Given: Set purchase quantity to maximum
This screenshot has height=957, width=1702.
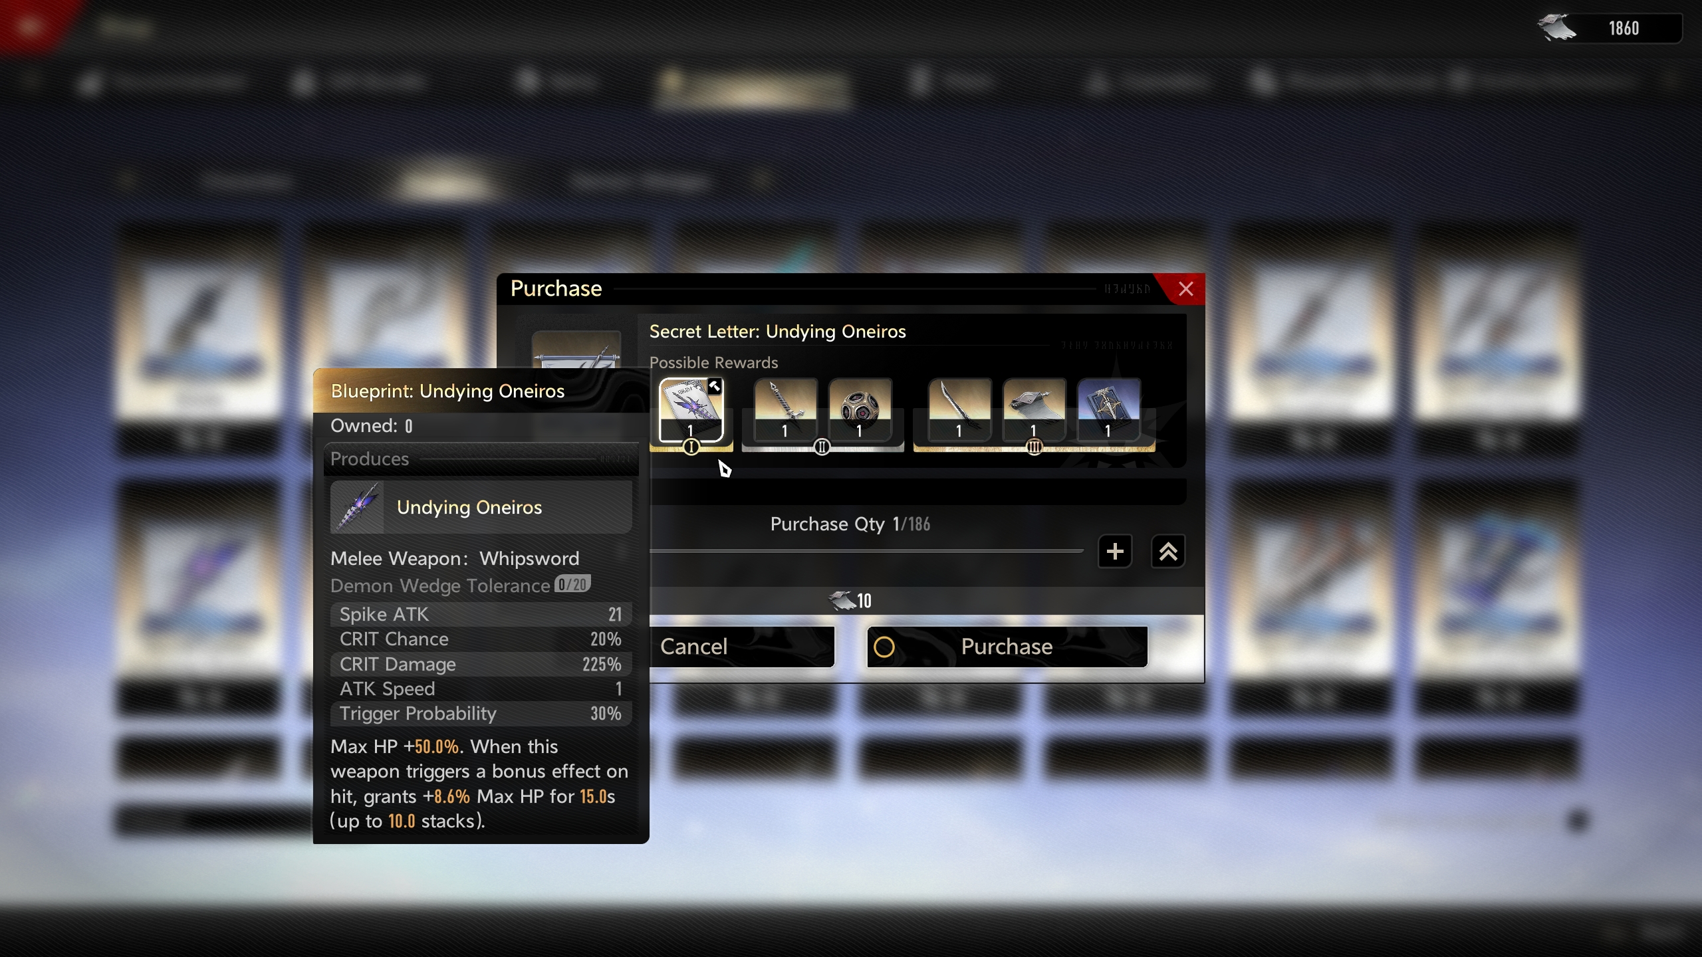Looking at the screenshot, I should point(1168,552).
